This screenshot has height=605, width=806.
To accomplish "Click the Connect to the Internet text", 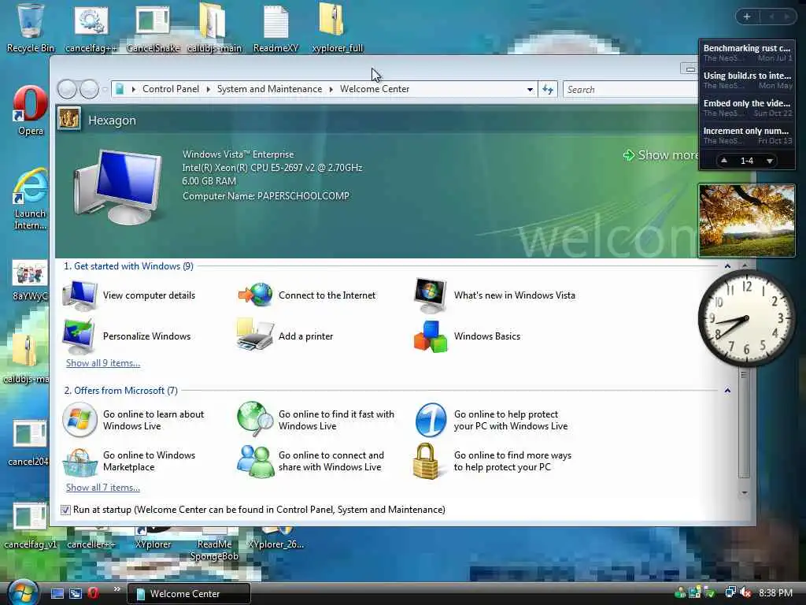I will (x=327, y=295).
